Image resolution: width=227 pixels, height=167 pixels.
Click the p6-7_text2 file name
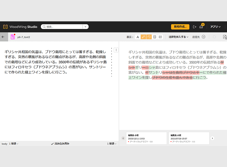point(23,37)
